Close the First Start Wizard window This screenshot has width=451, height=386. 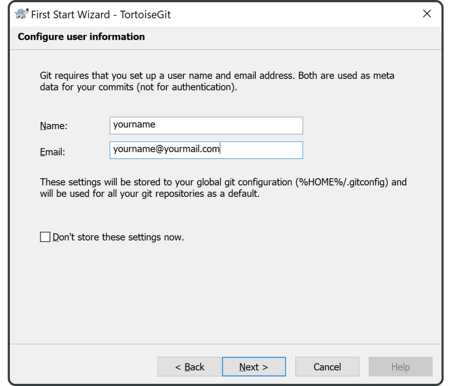(427, 14)
